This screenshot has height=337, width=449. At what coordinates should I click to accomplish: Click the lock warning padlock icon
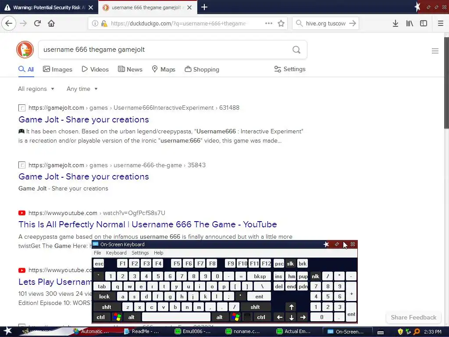pos(104,23)
